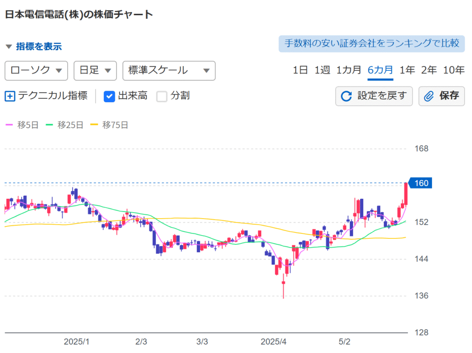Click the yellow 移75日 legend marker
The width and height of the screenshot is (472, 353).
coord(94,125)
